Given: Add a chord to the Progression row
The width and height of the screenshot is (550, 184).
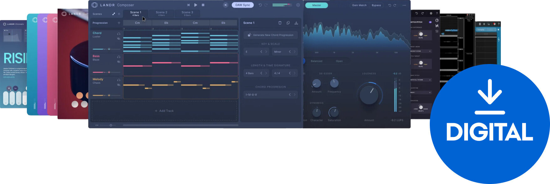Looking at the screenshot, I should 119,23.
